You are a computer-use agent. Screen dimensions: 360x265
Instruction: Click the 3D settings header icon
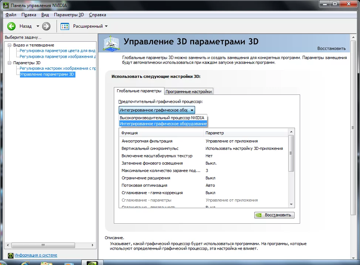[111, 43]
